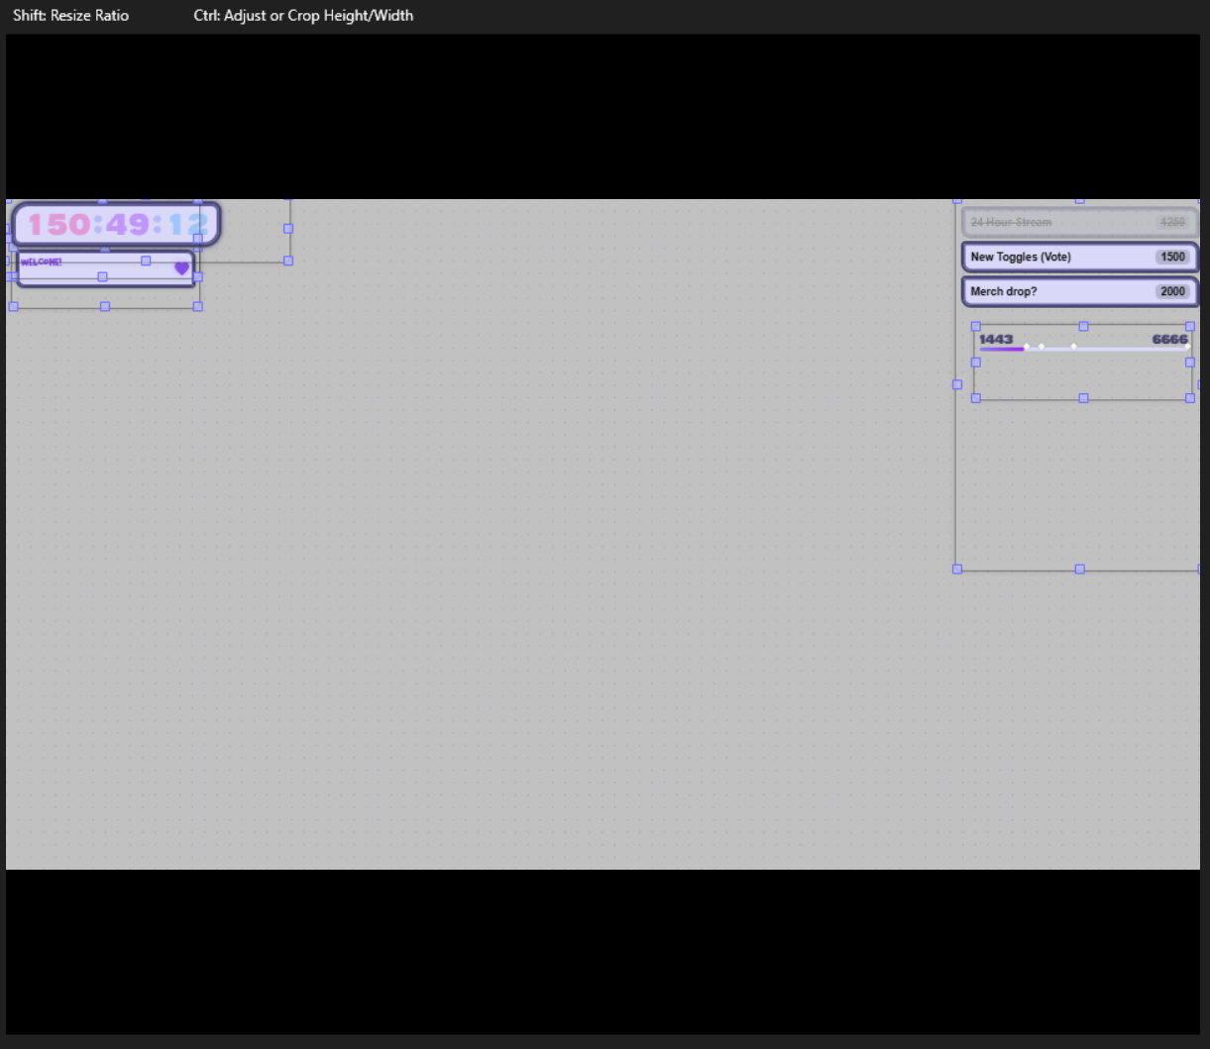Click the 1500 badge on New Toggles
1210x1049 pixels.
1172,257
